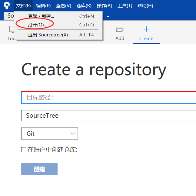The width and height of the screenshot is (196, 196).
Task: Click the SourceTree name input field
Action: pyautogui.click(x=108, y=116)
